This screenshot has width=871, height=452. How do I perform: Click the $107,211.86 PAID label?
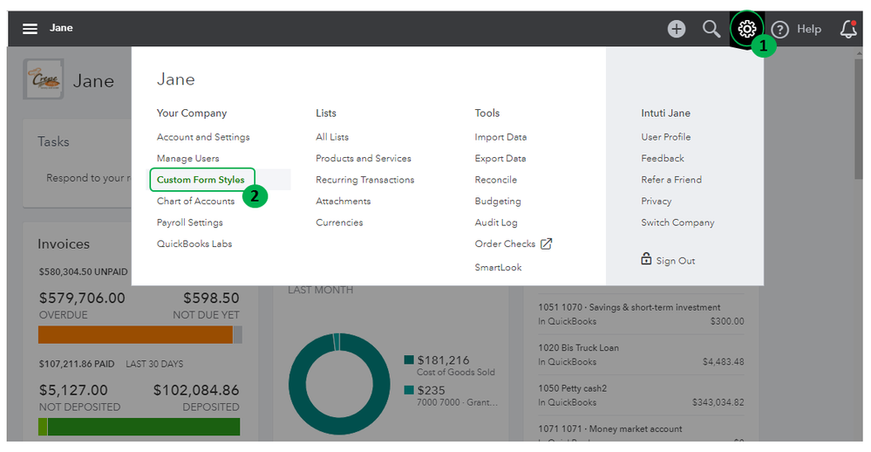(x=77, y=364)
